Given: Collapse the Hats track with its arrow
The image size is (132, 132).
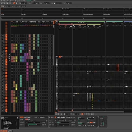Looking at the screenshot, I should click(88, 26).
